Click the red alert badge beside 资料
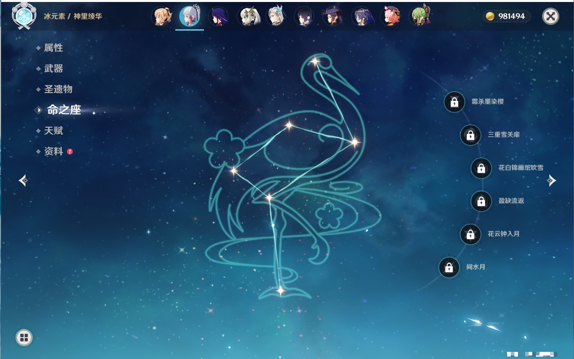This screenshot has width=574, height=359. (70, 152)
